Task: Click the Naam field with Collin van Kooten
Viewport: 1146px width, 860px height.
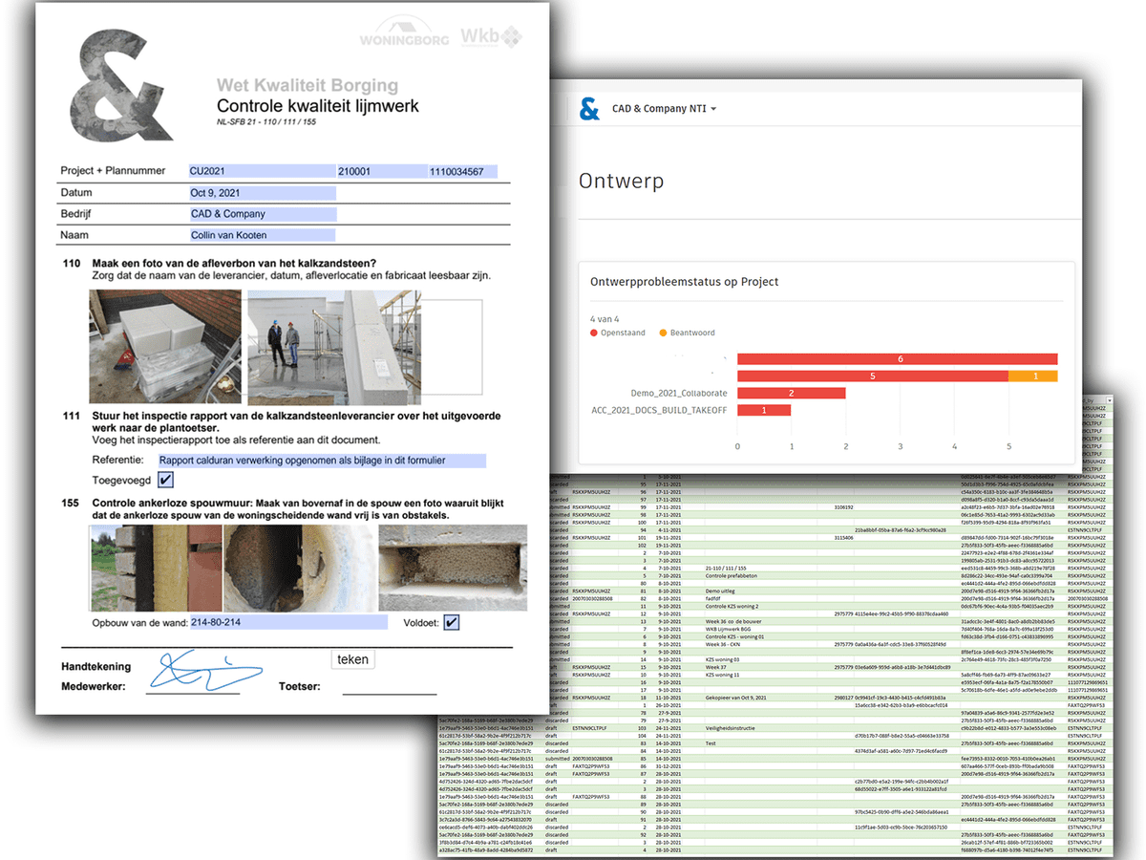Action: click(263, 235)
